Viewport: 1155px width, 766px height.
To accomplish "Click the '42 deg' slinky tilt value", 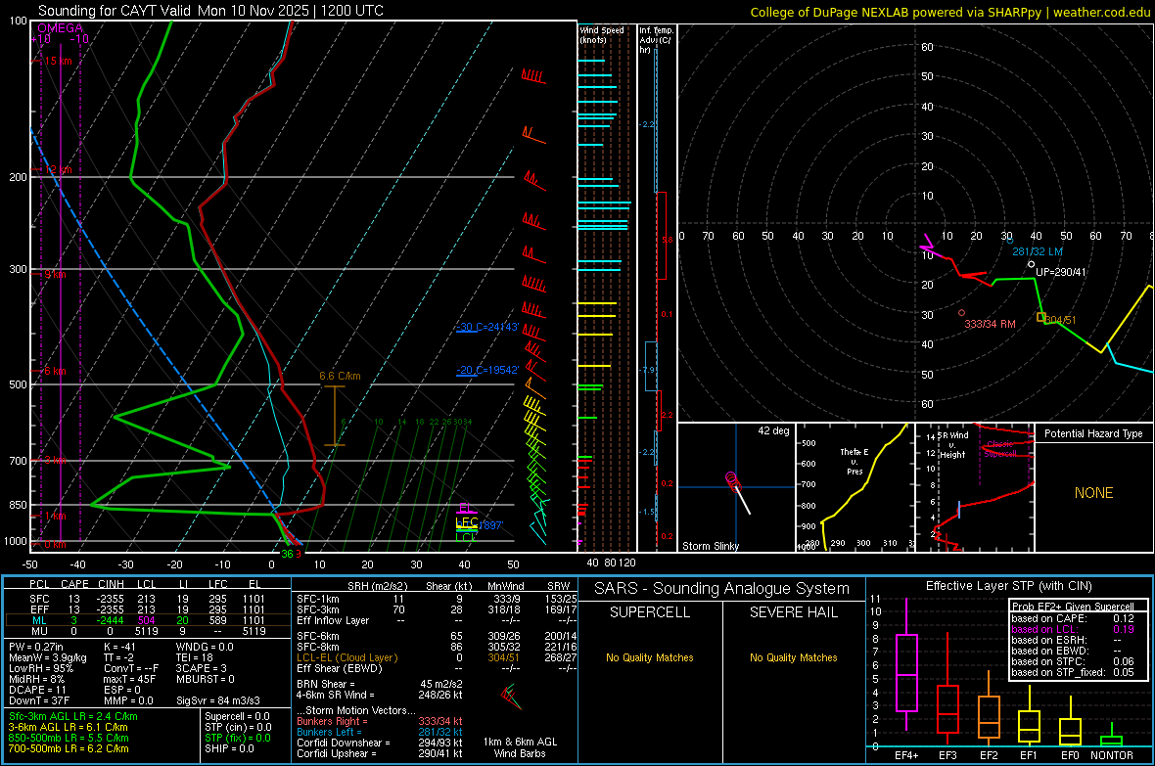I will pyautogui.click(x=773, y=430).
